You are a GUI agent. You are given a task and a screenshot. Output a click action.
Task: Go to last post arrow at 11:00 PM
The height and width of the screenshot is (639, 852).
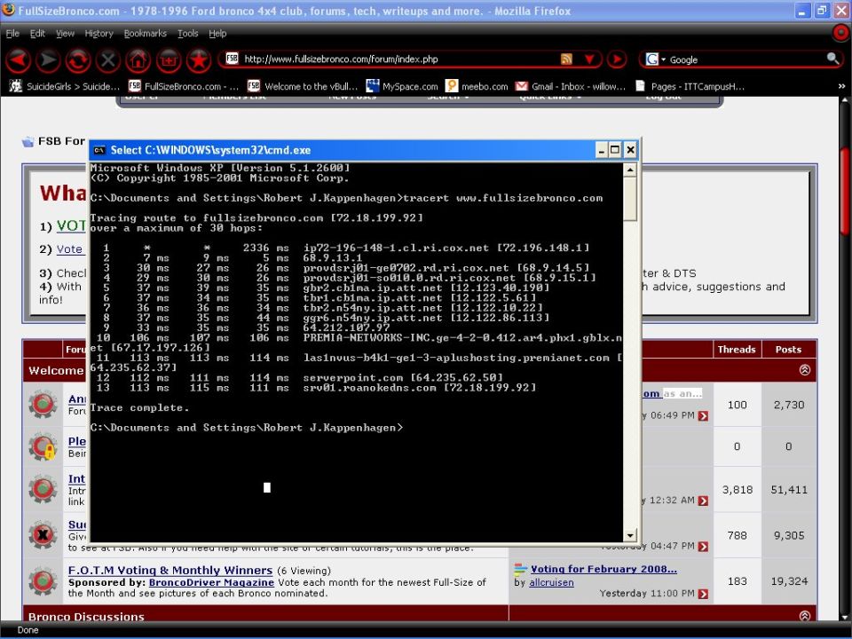point(703,594)
